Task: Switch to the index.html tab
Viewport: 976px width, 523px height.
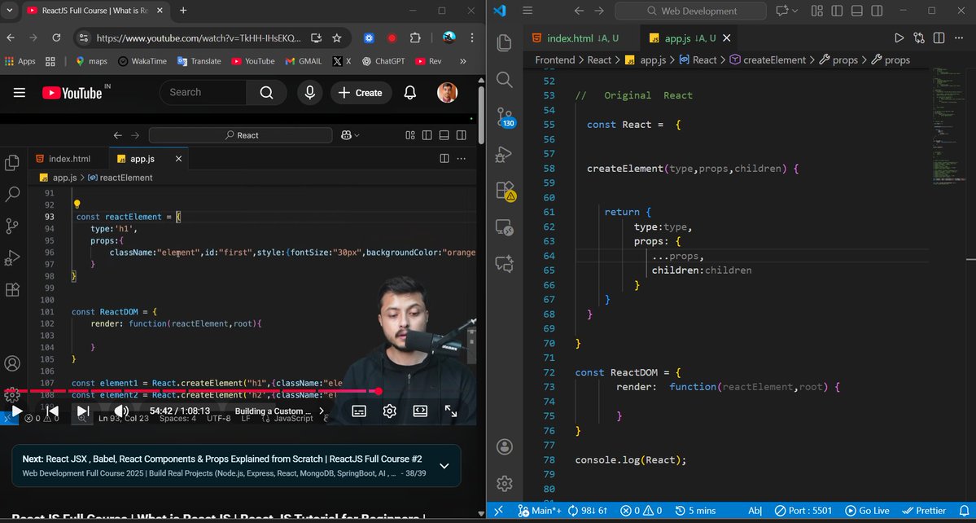Action: (x=569, y=37)
